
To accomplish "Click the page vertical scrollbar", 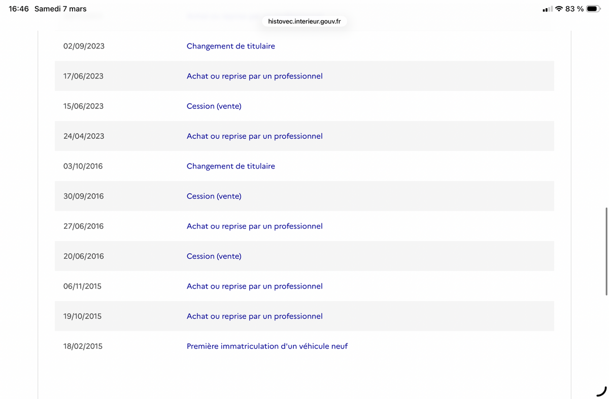I will pyautogui.click(x=606, y=251).
